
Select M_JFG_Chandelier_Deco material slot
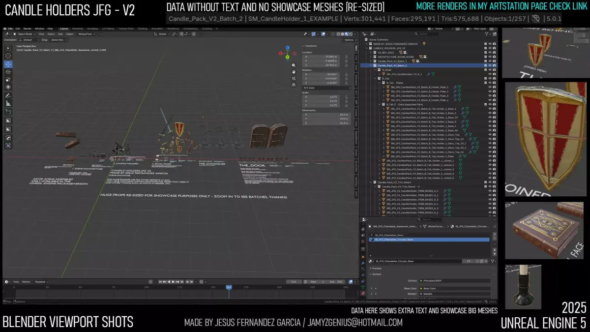point(429,235)
